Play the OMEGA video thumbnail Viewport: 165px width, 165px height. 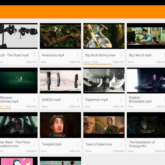pyautogui.click(x=60, y=80)
